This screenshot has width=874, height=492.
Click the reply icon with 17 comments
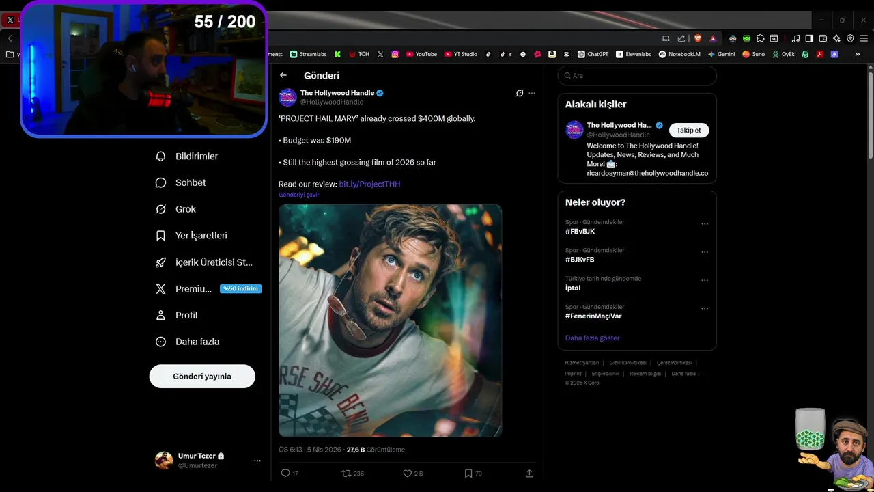[x=285, y=473]
